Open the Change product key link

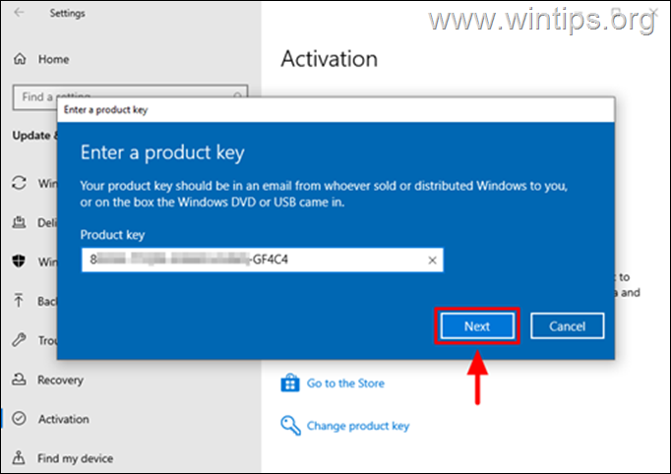click(358, 426)
